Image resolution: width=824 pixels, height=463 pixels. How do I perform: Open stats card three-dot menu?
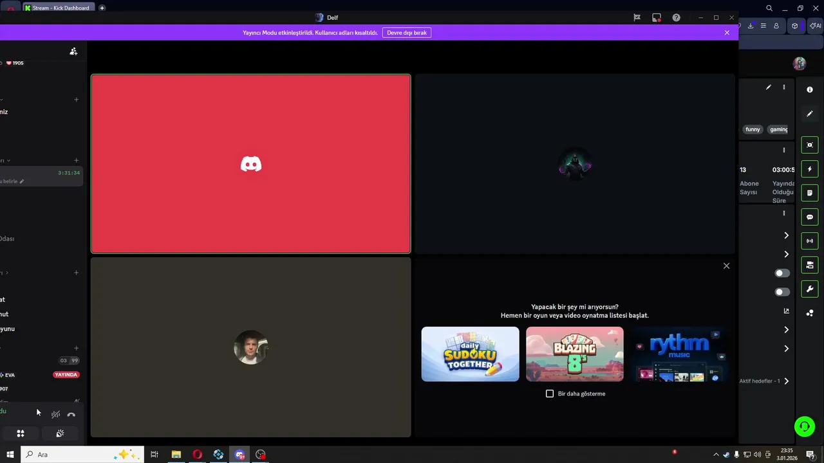pyautogui.click(x=784, y=150)
